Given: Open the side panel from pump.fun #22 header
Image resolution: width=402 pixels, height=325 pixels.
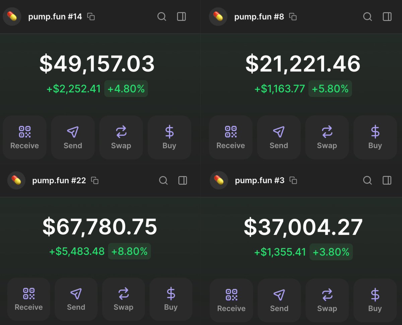Looking at the screenshot, I should coord(183,180).
